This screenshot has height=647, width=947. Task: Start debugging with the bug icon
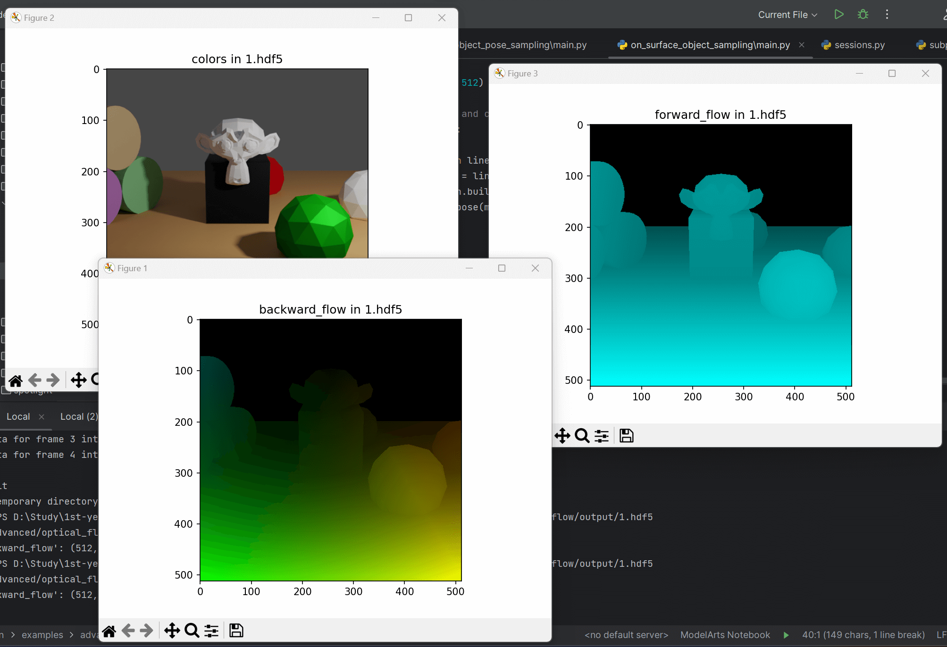(863, 15)
